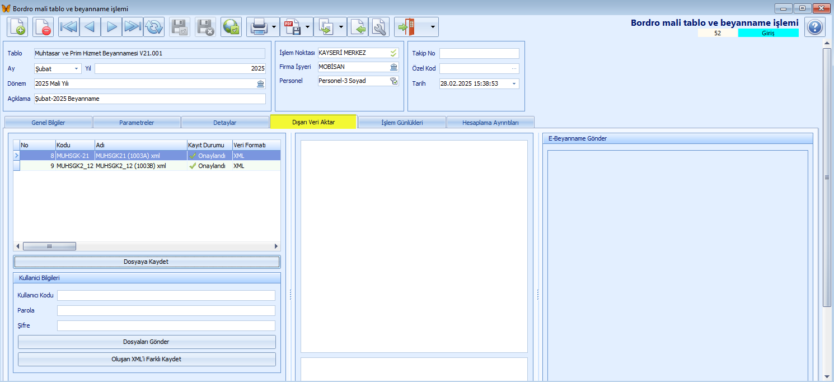Switch to the Parametreler tab
The image size is (834, 382).
[137, 122]
